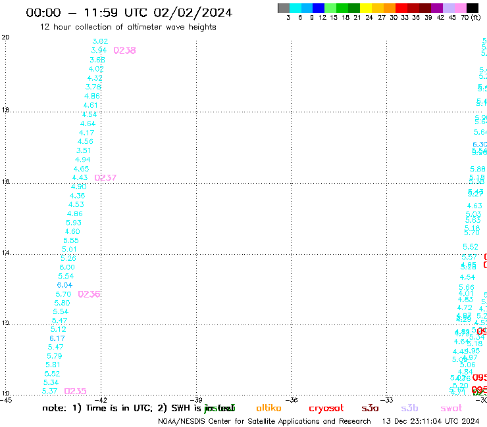This screenshot has width=487, height=427.
Task: Click the note 'Time is in UTC' text
Action: click(119, 408)
